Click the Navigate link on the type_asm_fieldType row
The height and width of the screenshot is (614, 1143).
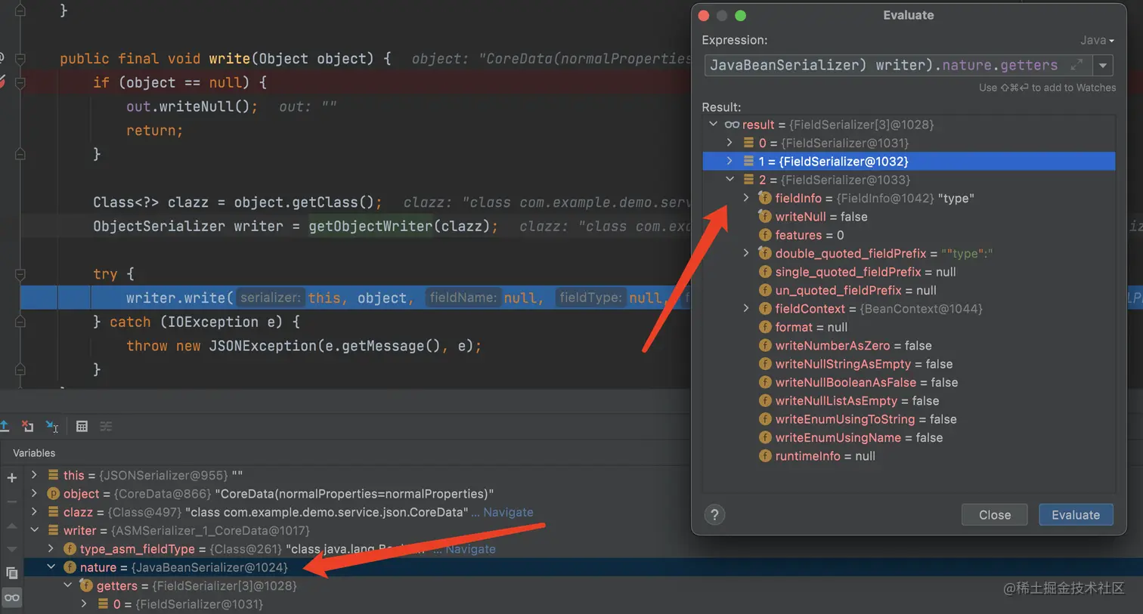pyautogui.click(x=470, y=549)
